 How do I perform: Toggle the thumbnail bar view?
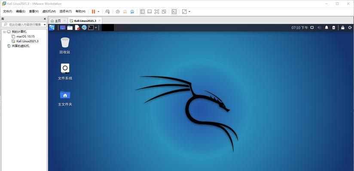(150, 12)
